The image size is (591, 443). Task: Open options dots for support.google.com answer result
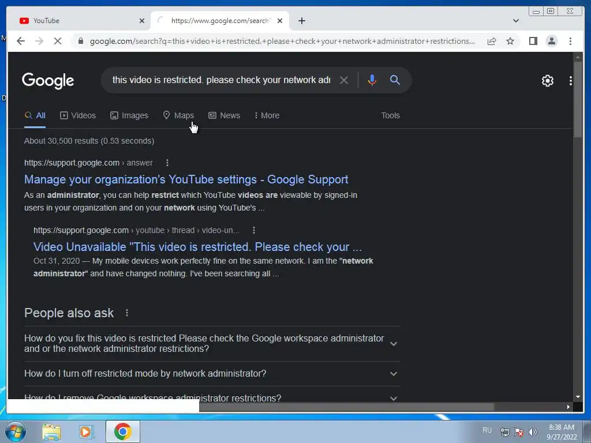click(167, 163)
